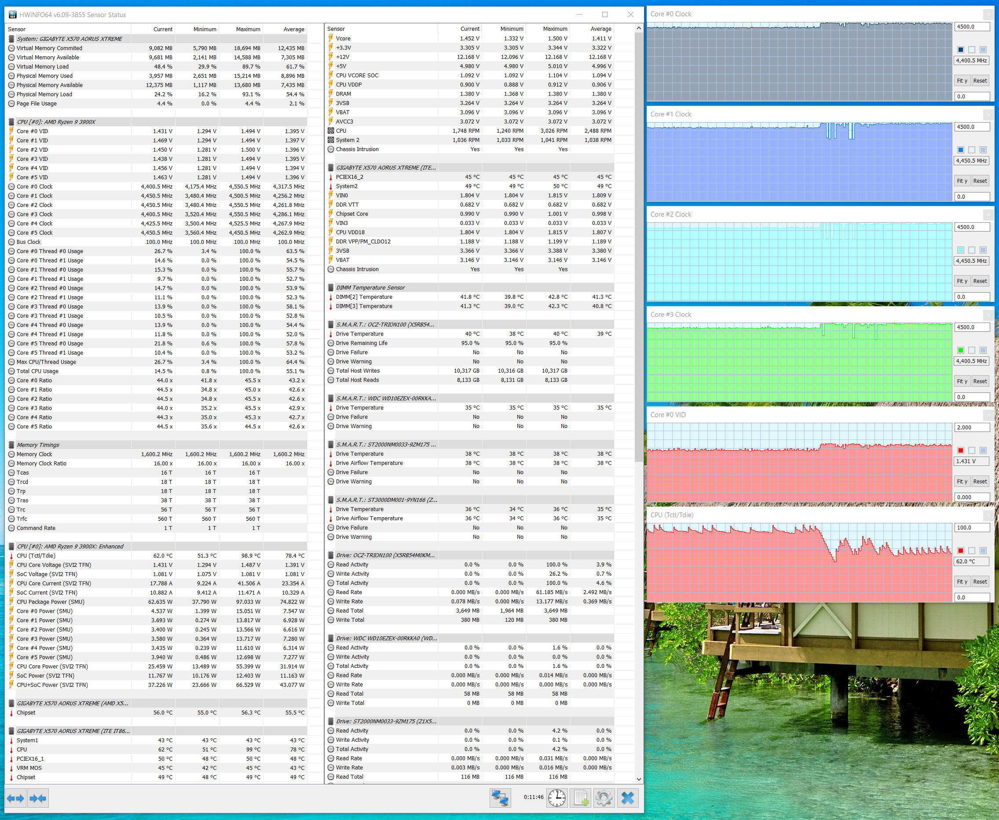Image resolution: width=999 pixels, height=820 pixels.
Task: Open sensor settings gear icon
Action: (604, 798)
